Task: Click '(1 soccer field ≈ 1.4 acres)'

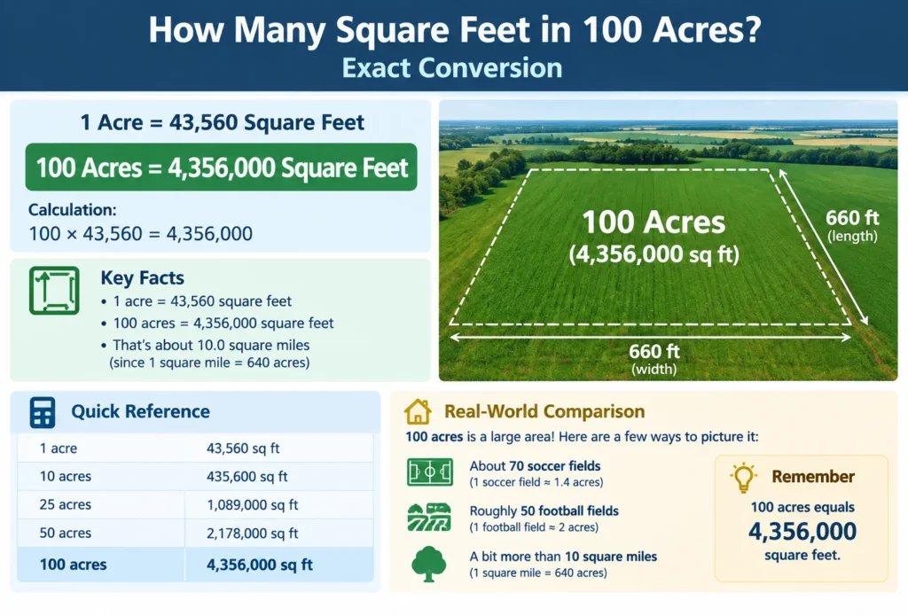Action: tap(536, 482)
